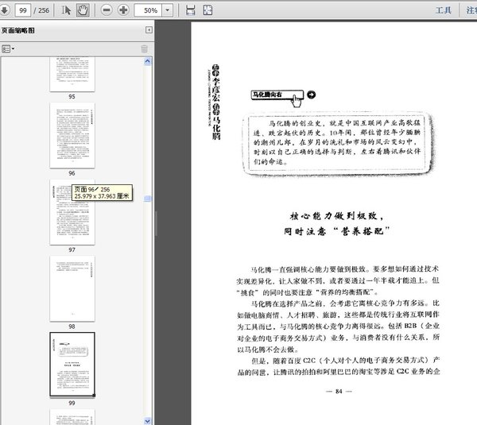Click the thumbnail scrollbar handle
The width and height of the screenshot is (477, 425).
(148, 199)
